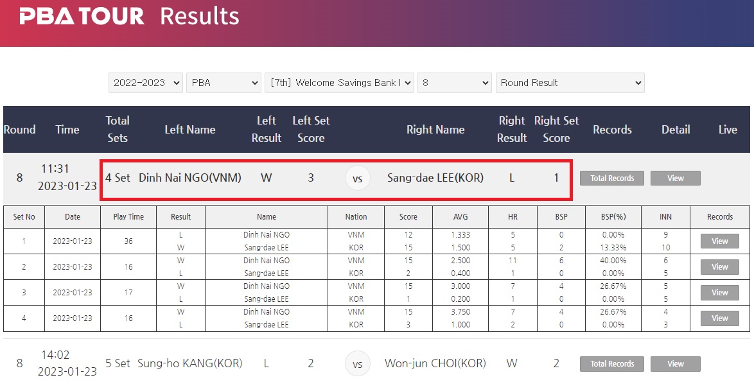Select player name Sang-dae LEE(KOR)

(435, 178)
